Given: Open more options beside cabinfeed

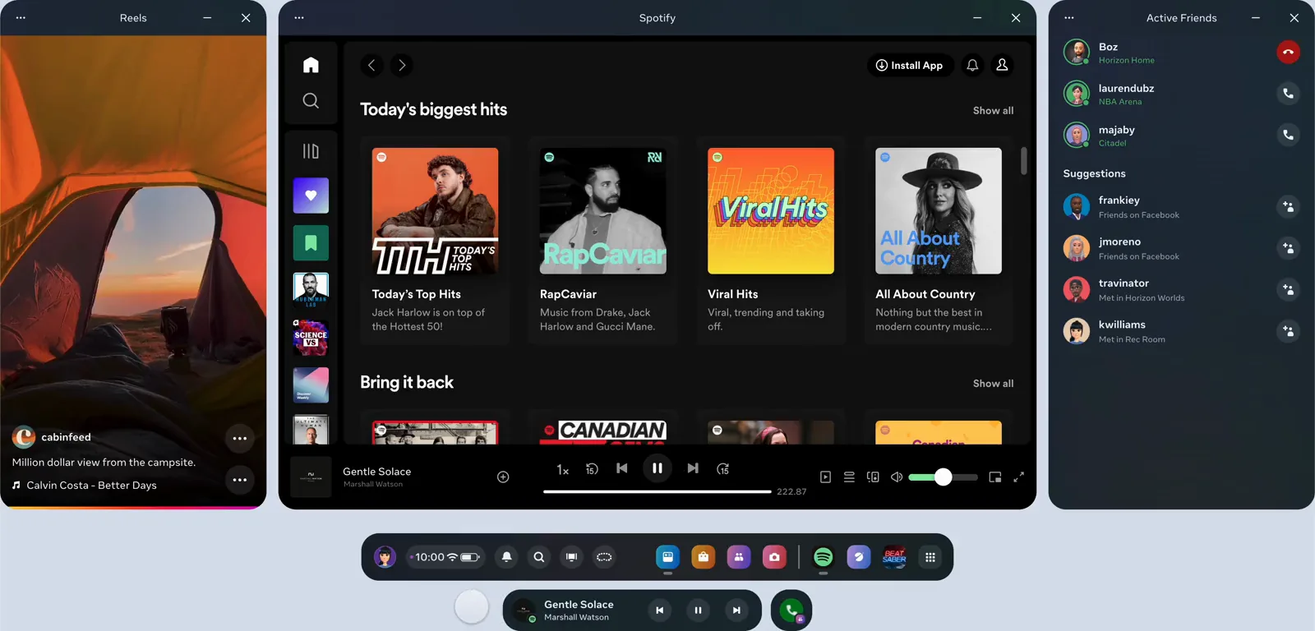Looking at the screenshot, I should [x=239, y=438].
